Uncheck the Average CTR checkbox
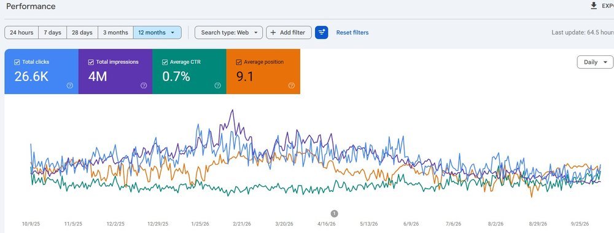Viewport: 614px width, 233px height. [x=165, y=62]
